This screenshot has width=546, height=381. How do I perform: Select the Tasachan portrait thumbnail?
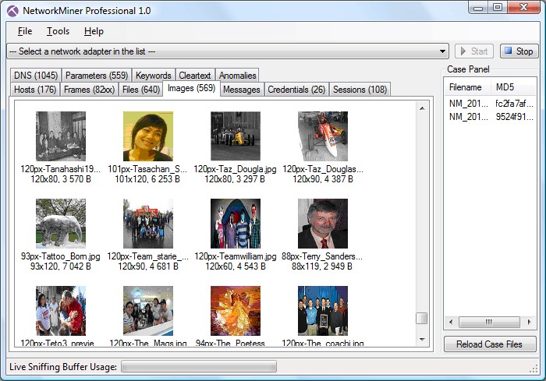point(148,136)
